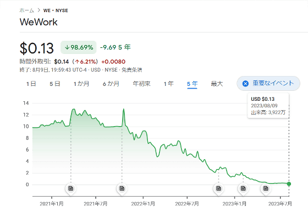The height and width of the screenshot is (212, 308).
Task: Click the +0.0080 after-hours value
Action: click(113, 62)
